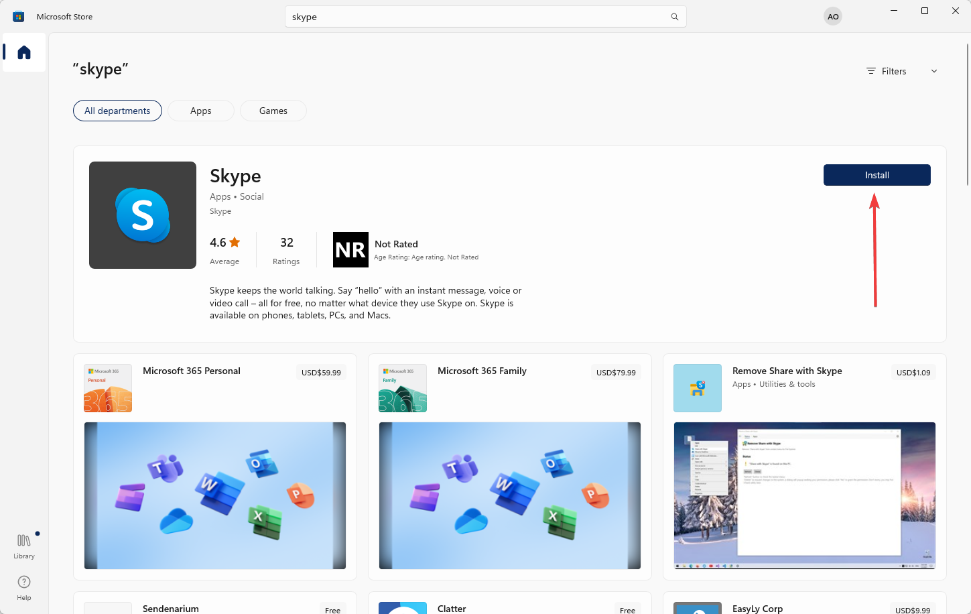
Task: Click the 4.6 average rating
Action: (224, 250)
